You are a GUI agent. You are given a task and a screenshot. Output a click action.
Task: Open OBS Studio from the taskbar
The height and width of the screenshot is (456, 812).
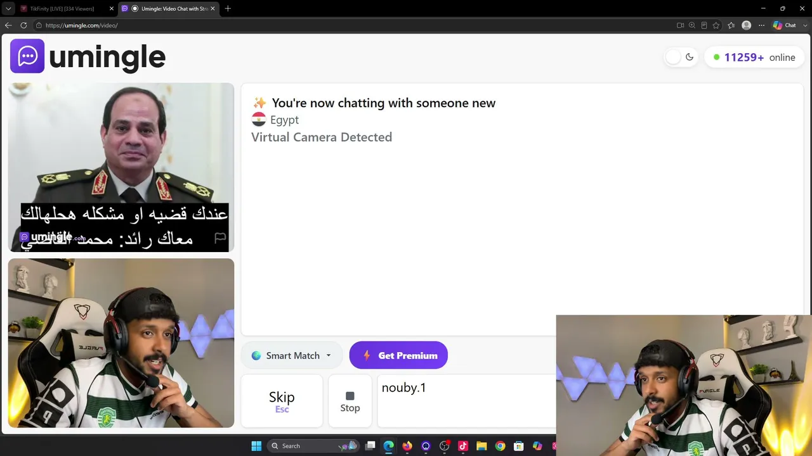click(x=445, y=446)
